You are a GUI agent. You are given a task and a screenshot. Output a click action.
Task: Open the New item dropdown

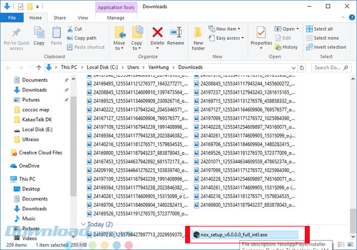tap(224, 29)
